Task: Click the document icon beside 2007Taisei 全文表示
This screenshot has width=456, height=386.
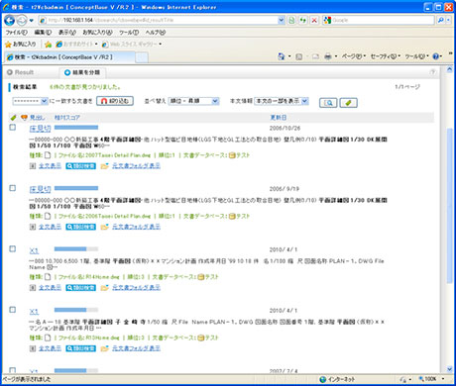Action: (32, 166)
